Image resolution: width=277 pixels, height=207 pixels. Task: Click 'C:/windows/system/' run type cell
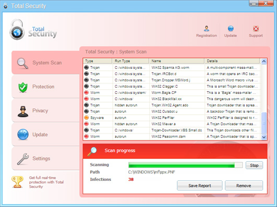coord(130,92)
